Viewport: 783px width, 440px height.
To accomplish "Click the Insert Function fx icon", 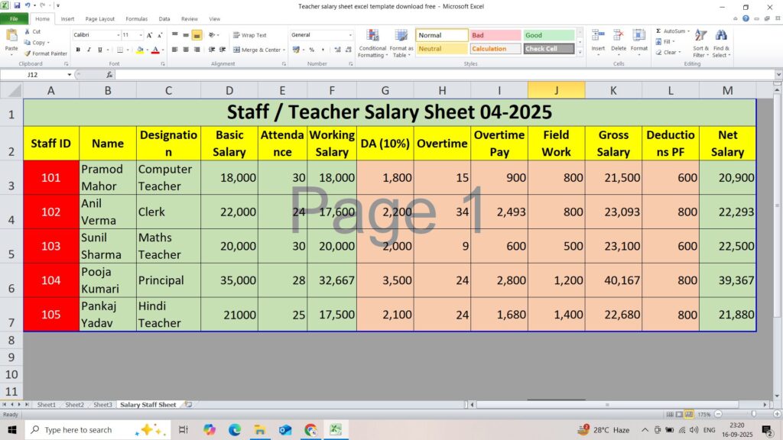I will point(109,75).
